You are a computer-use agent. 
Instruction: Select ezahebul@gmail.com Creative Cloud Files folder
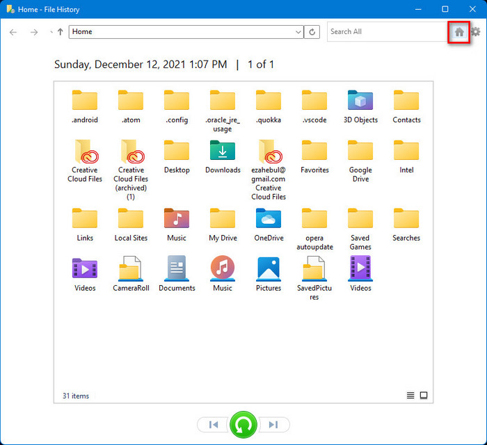click(x=269, y=170)
